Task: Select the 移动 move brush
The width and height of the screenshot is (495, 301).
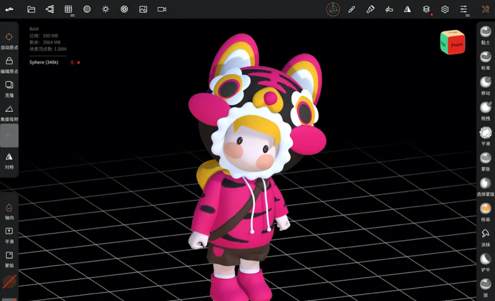Action: point(485,86)
